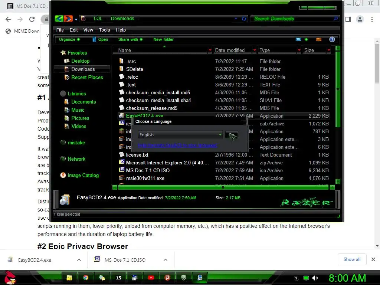Select Recent Places in the sidebar

click(x=83, y=77)
